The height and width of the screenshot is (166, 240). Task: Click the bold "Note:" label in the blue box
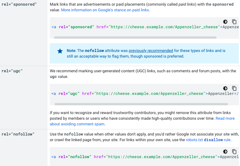(72, 51)
